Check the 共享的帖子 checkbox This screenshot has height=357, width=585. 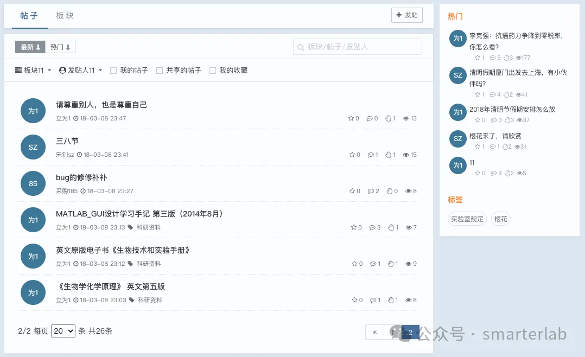160,71
